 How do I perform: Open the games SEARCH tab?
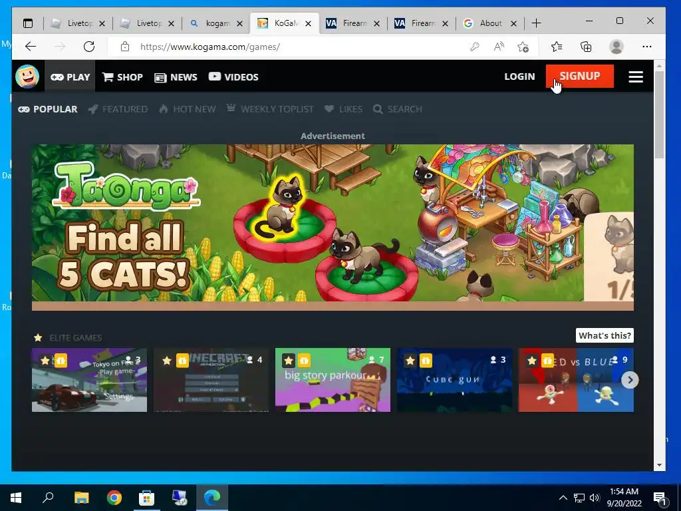pyautogui.click(x=398, y=109)
